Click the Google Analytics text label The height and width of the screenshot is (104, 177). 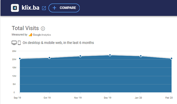pos(42,35)
